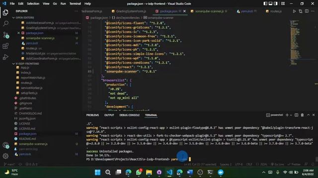
Task: Close package.json in Open Editors list
Action: coord(18,33)
